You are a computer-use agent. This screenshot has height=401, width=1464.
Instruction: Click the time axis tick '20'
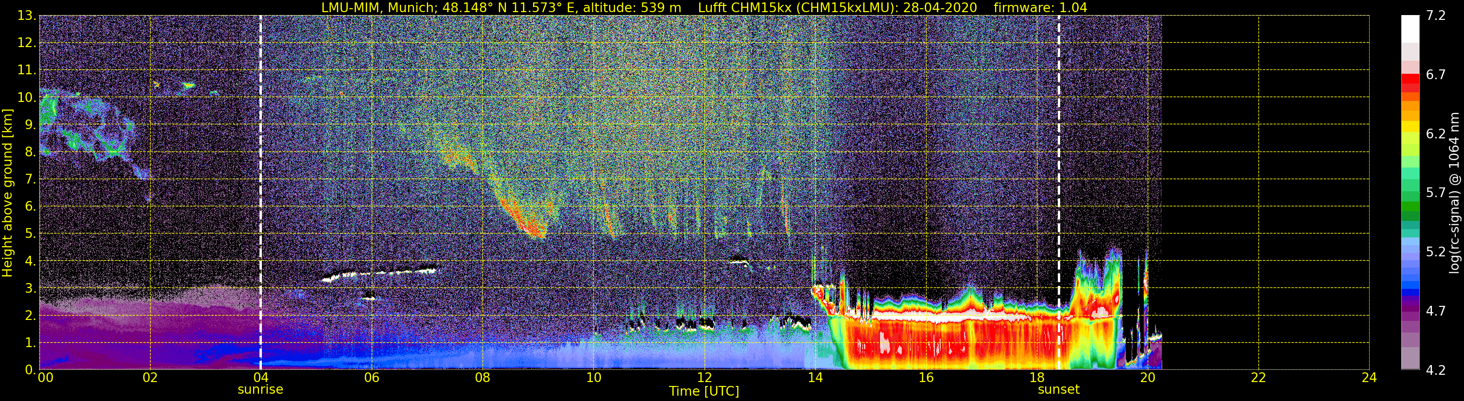coord(1148,378)
